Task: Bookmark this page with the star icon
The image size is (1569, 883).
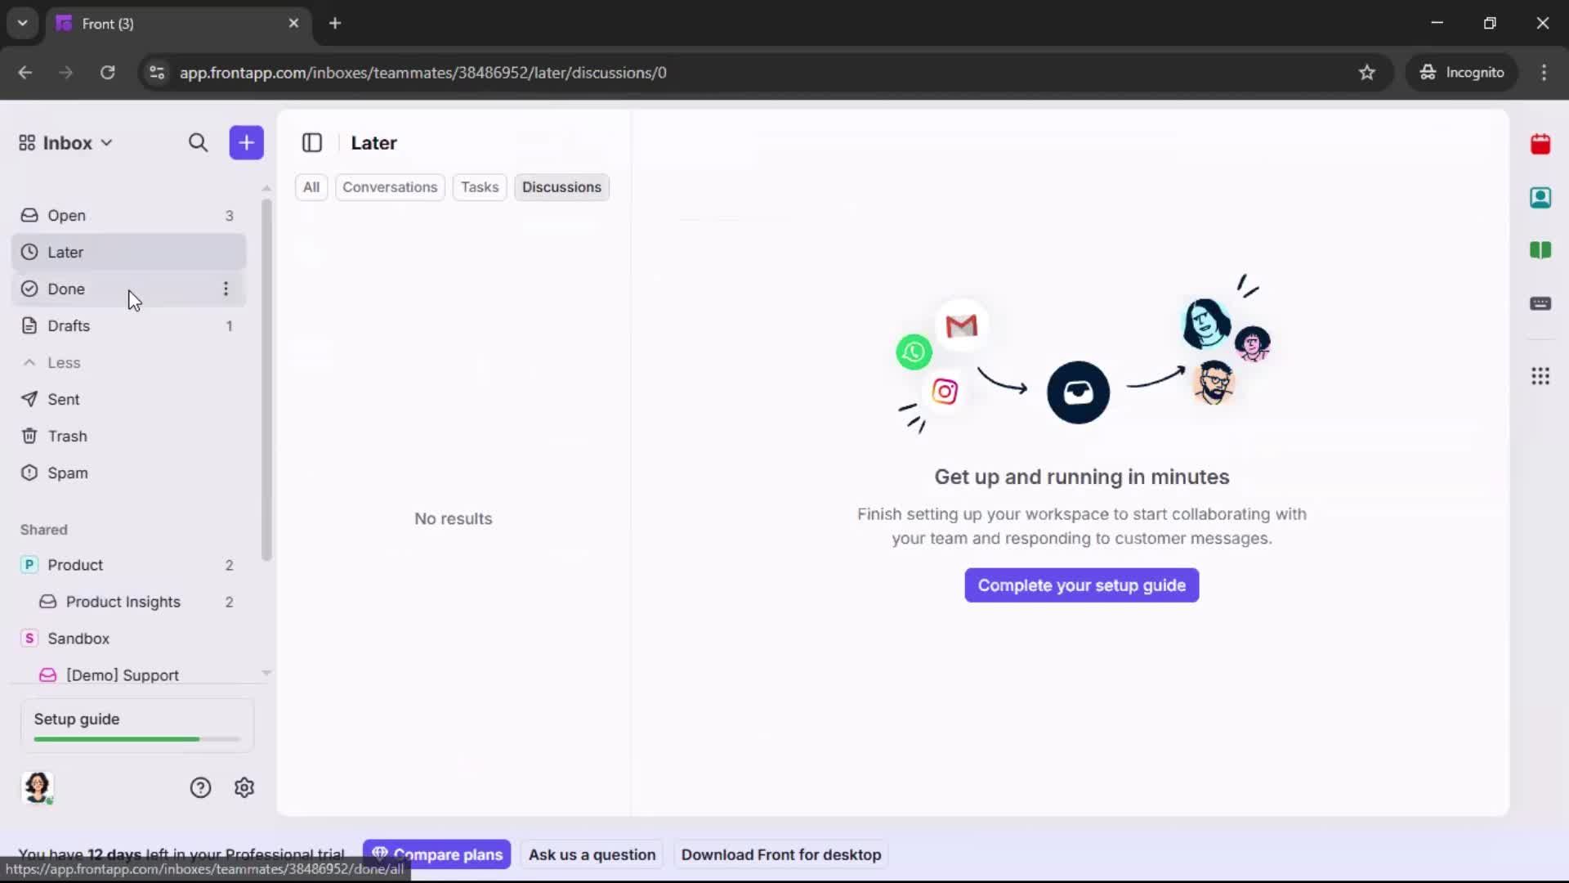Action: coord(1367,73)
